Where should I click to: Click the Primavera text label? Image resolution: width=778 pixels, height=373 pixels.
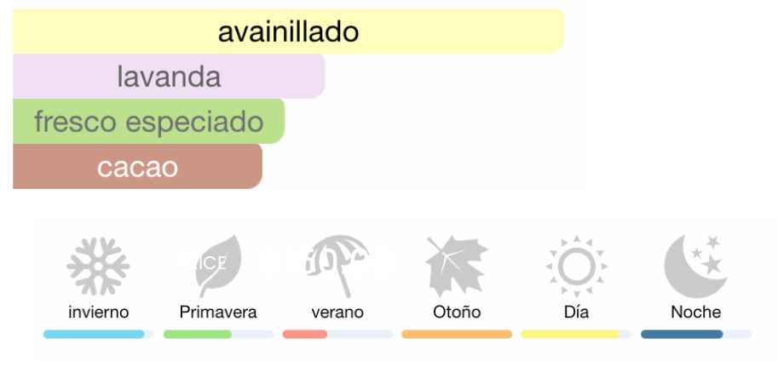tap(218, 313)
